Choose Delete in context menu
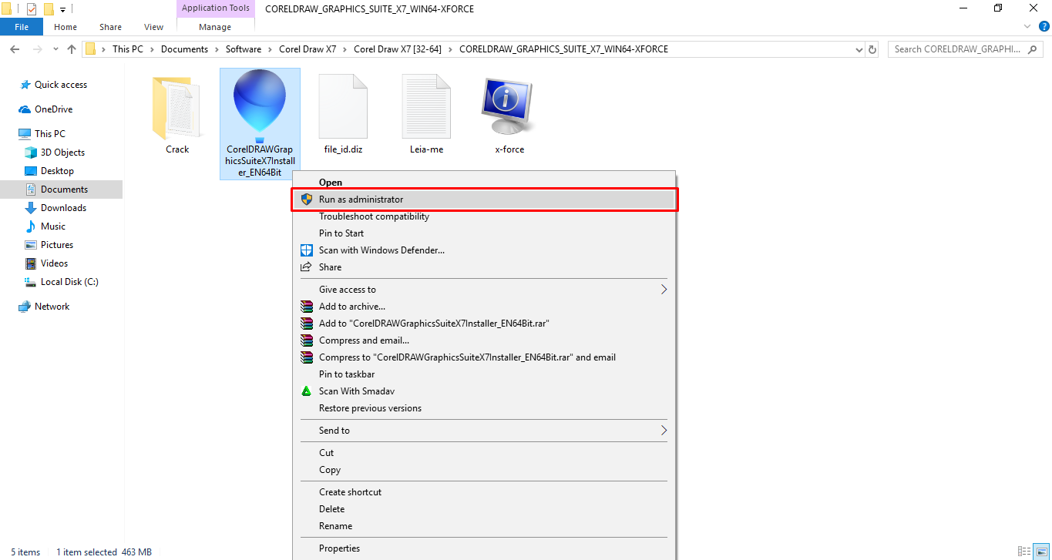 pos(484,509)
